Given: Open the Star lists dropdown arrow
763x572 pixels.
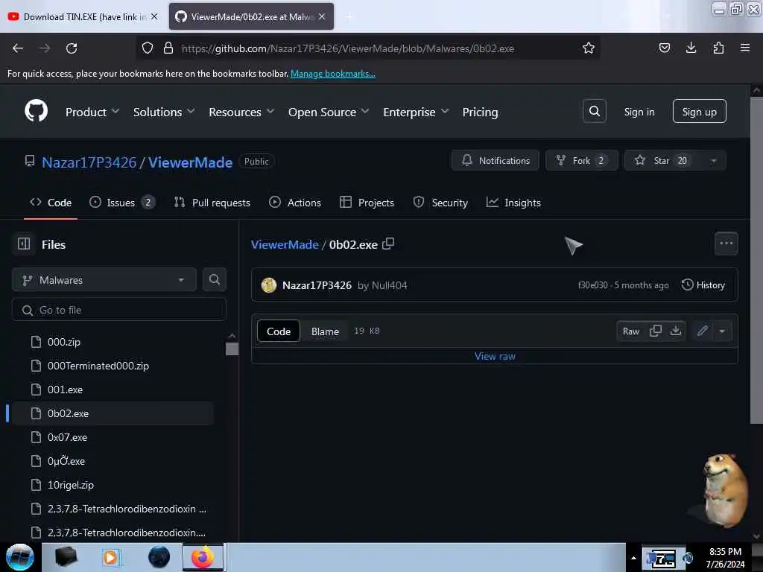Looking at the screenshot, I should coord(713,161).
